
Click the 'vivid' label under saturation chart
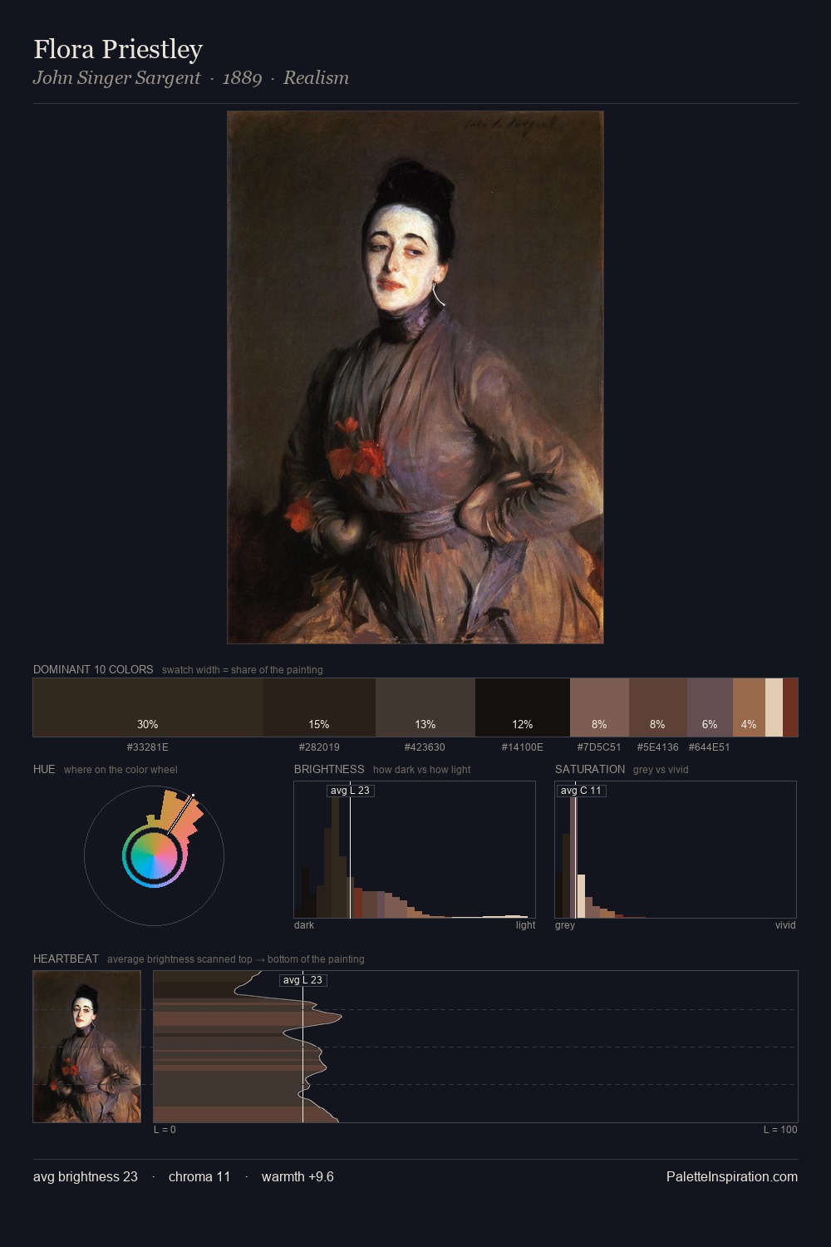pos(785,925)
